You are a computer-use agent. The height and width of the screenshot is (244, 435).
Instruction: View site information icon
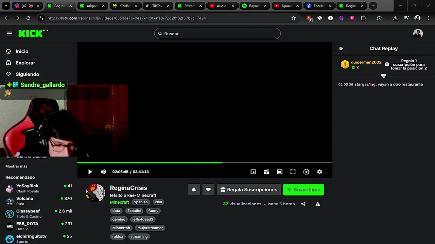[x=41, y=18]
